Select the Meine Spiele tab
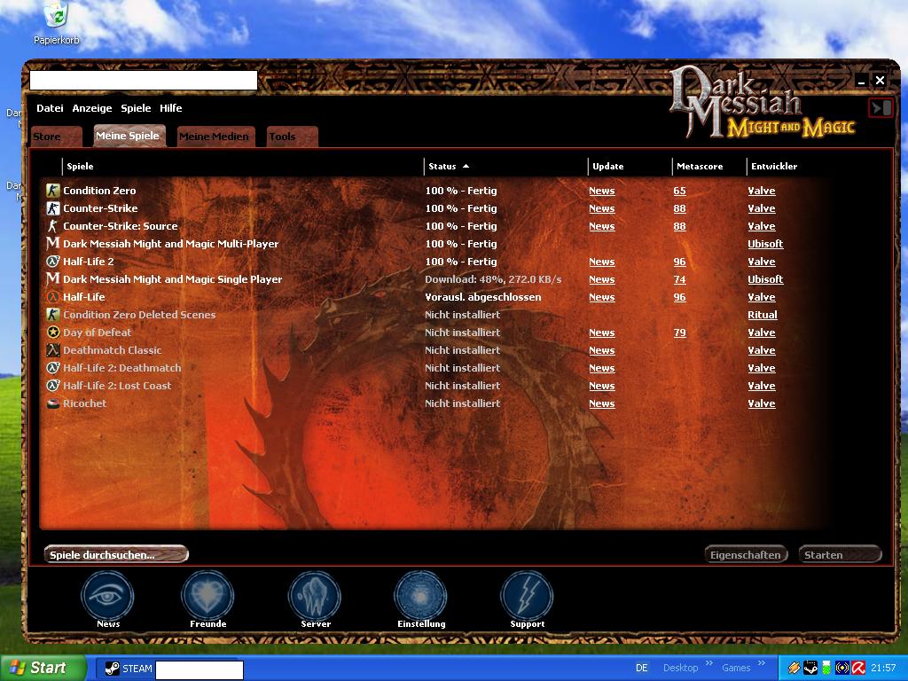Screen dimensions: 908x681 (x=129, y=136)
